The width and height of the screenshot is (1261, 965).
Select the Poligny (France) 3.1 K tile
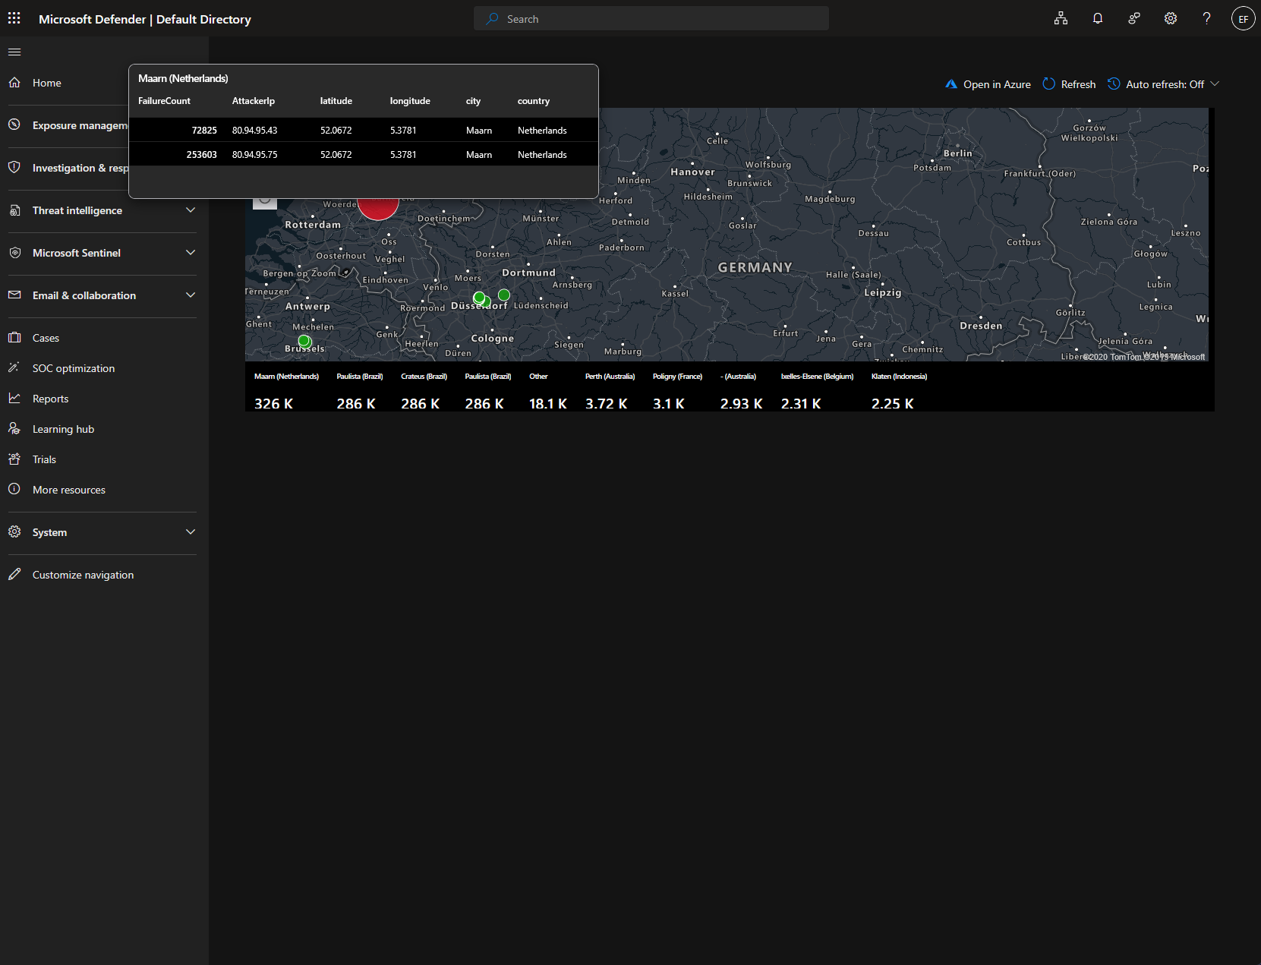[677, 391]
